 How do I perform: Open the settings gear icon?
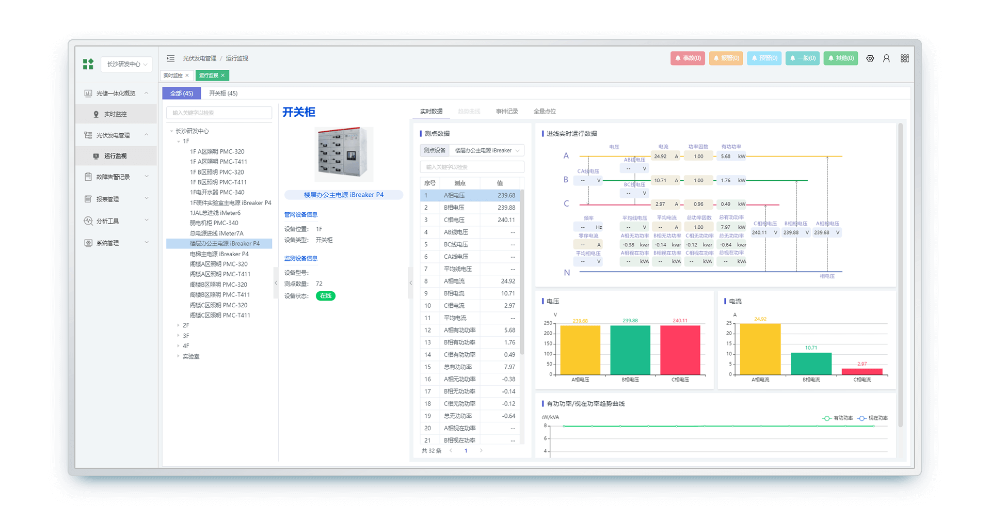[x=870, y=58]
